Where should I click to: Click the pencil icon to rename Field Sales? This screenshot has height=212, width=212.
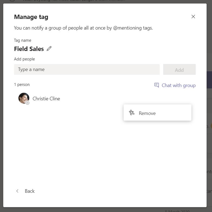point(49,49)
